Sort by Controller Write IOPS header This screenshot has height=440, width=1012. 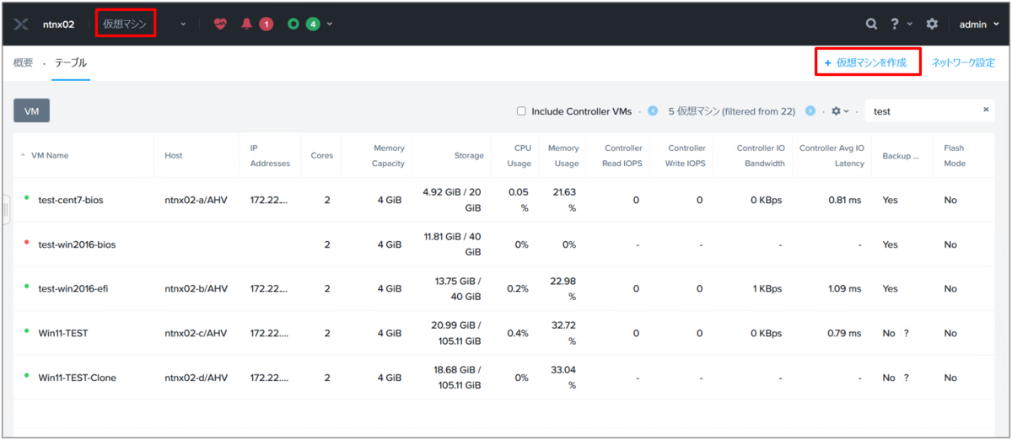tap(686, 155)
